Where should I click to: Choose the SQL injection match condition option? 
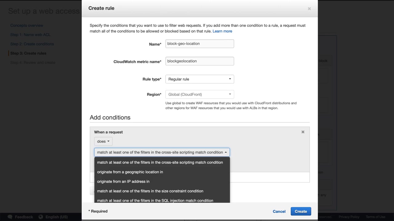click(155, 200)
